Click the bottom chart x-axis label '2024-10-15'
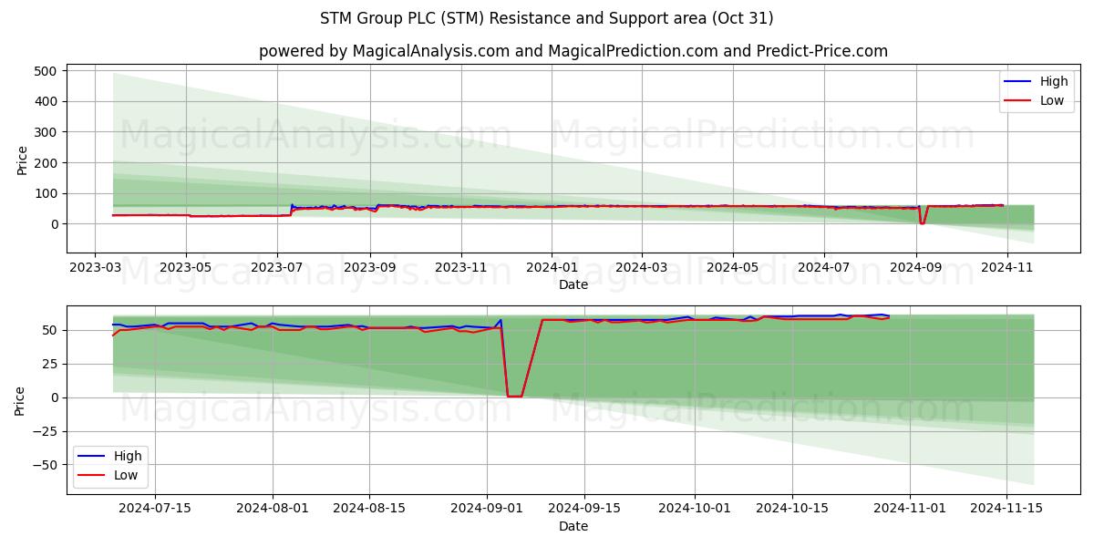 click(790, 510)
